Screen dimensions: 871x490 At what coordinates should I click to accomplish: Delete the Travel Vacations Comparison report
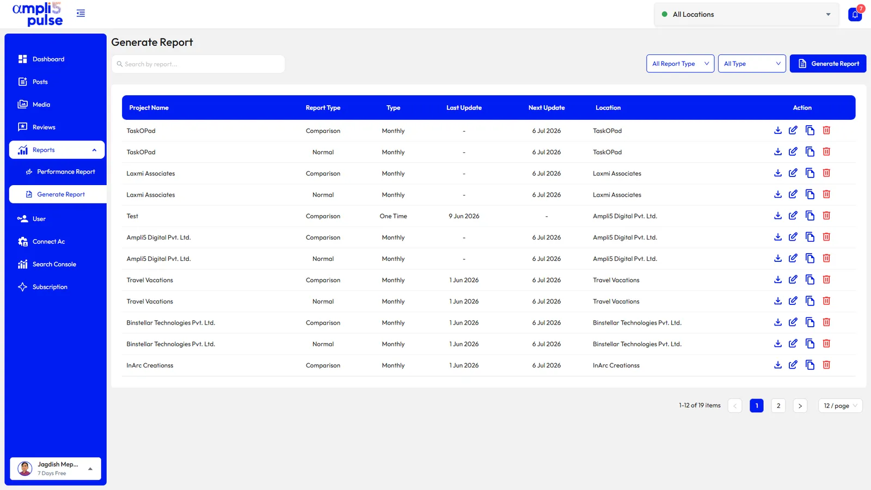tap(826, 280)
